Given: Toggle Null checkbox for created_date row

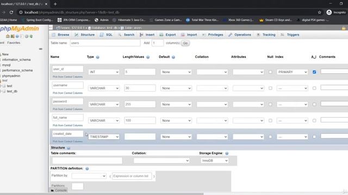Looking at the screenshot, I should tap(270, 137).
